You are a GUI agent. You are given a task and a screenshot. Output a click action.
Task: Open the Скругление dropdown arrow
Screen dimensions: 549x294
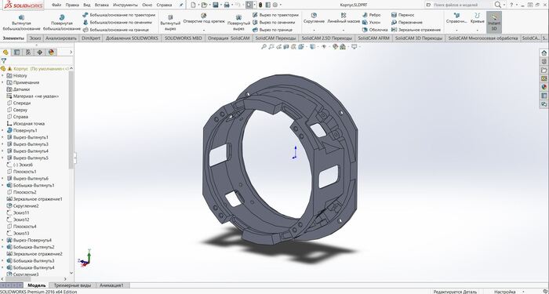[314, 30]
